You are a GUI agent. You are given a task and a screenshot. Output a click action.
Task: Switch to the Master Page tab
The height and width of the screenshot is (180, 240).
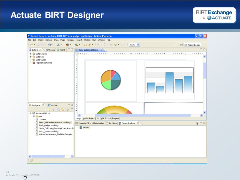click(88, 118)
